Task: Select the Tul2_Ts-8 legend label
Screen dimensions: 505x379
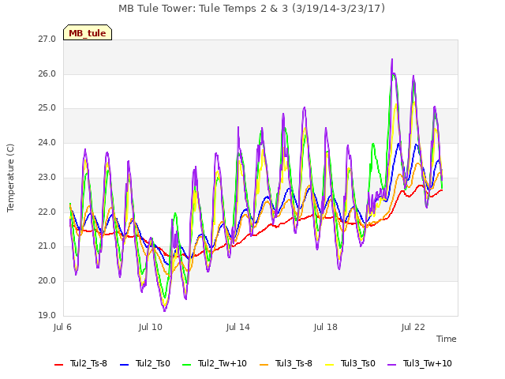Action: click(88, 363)
